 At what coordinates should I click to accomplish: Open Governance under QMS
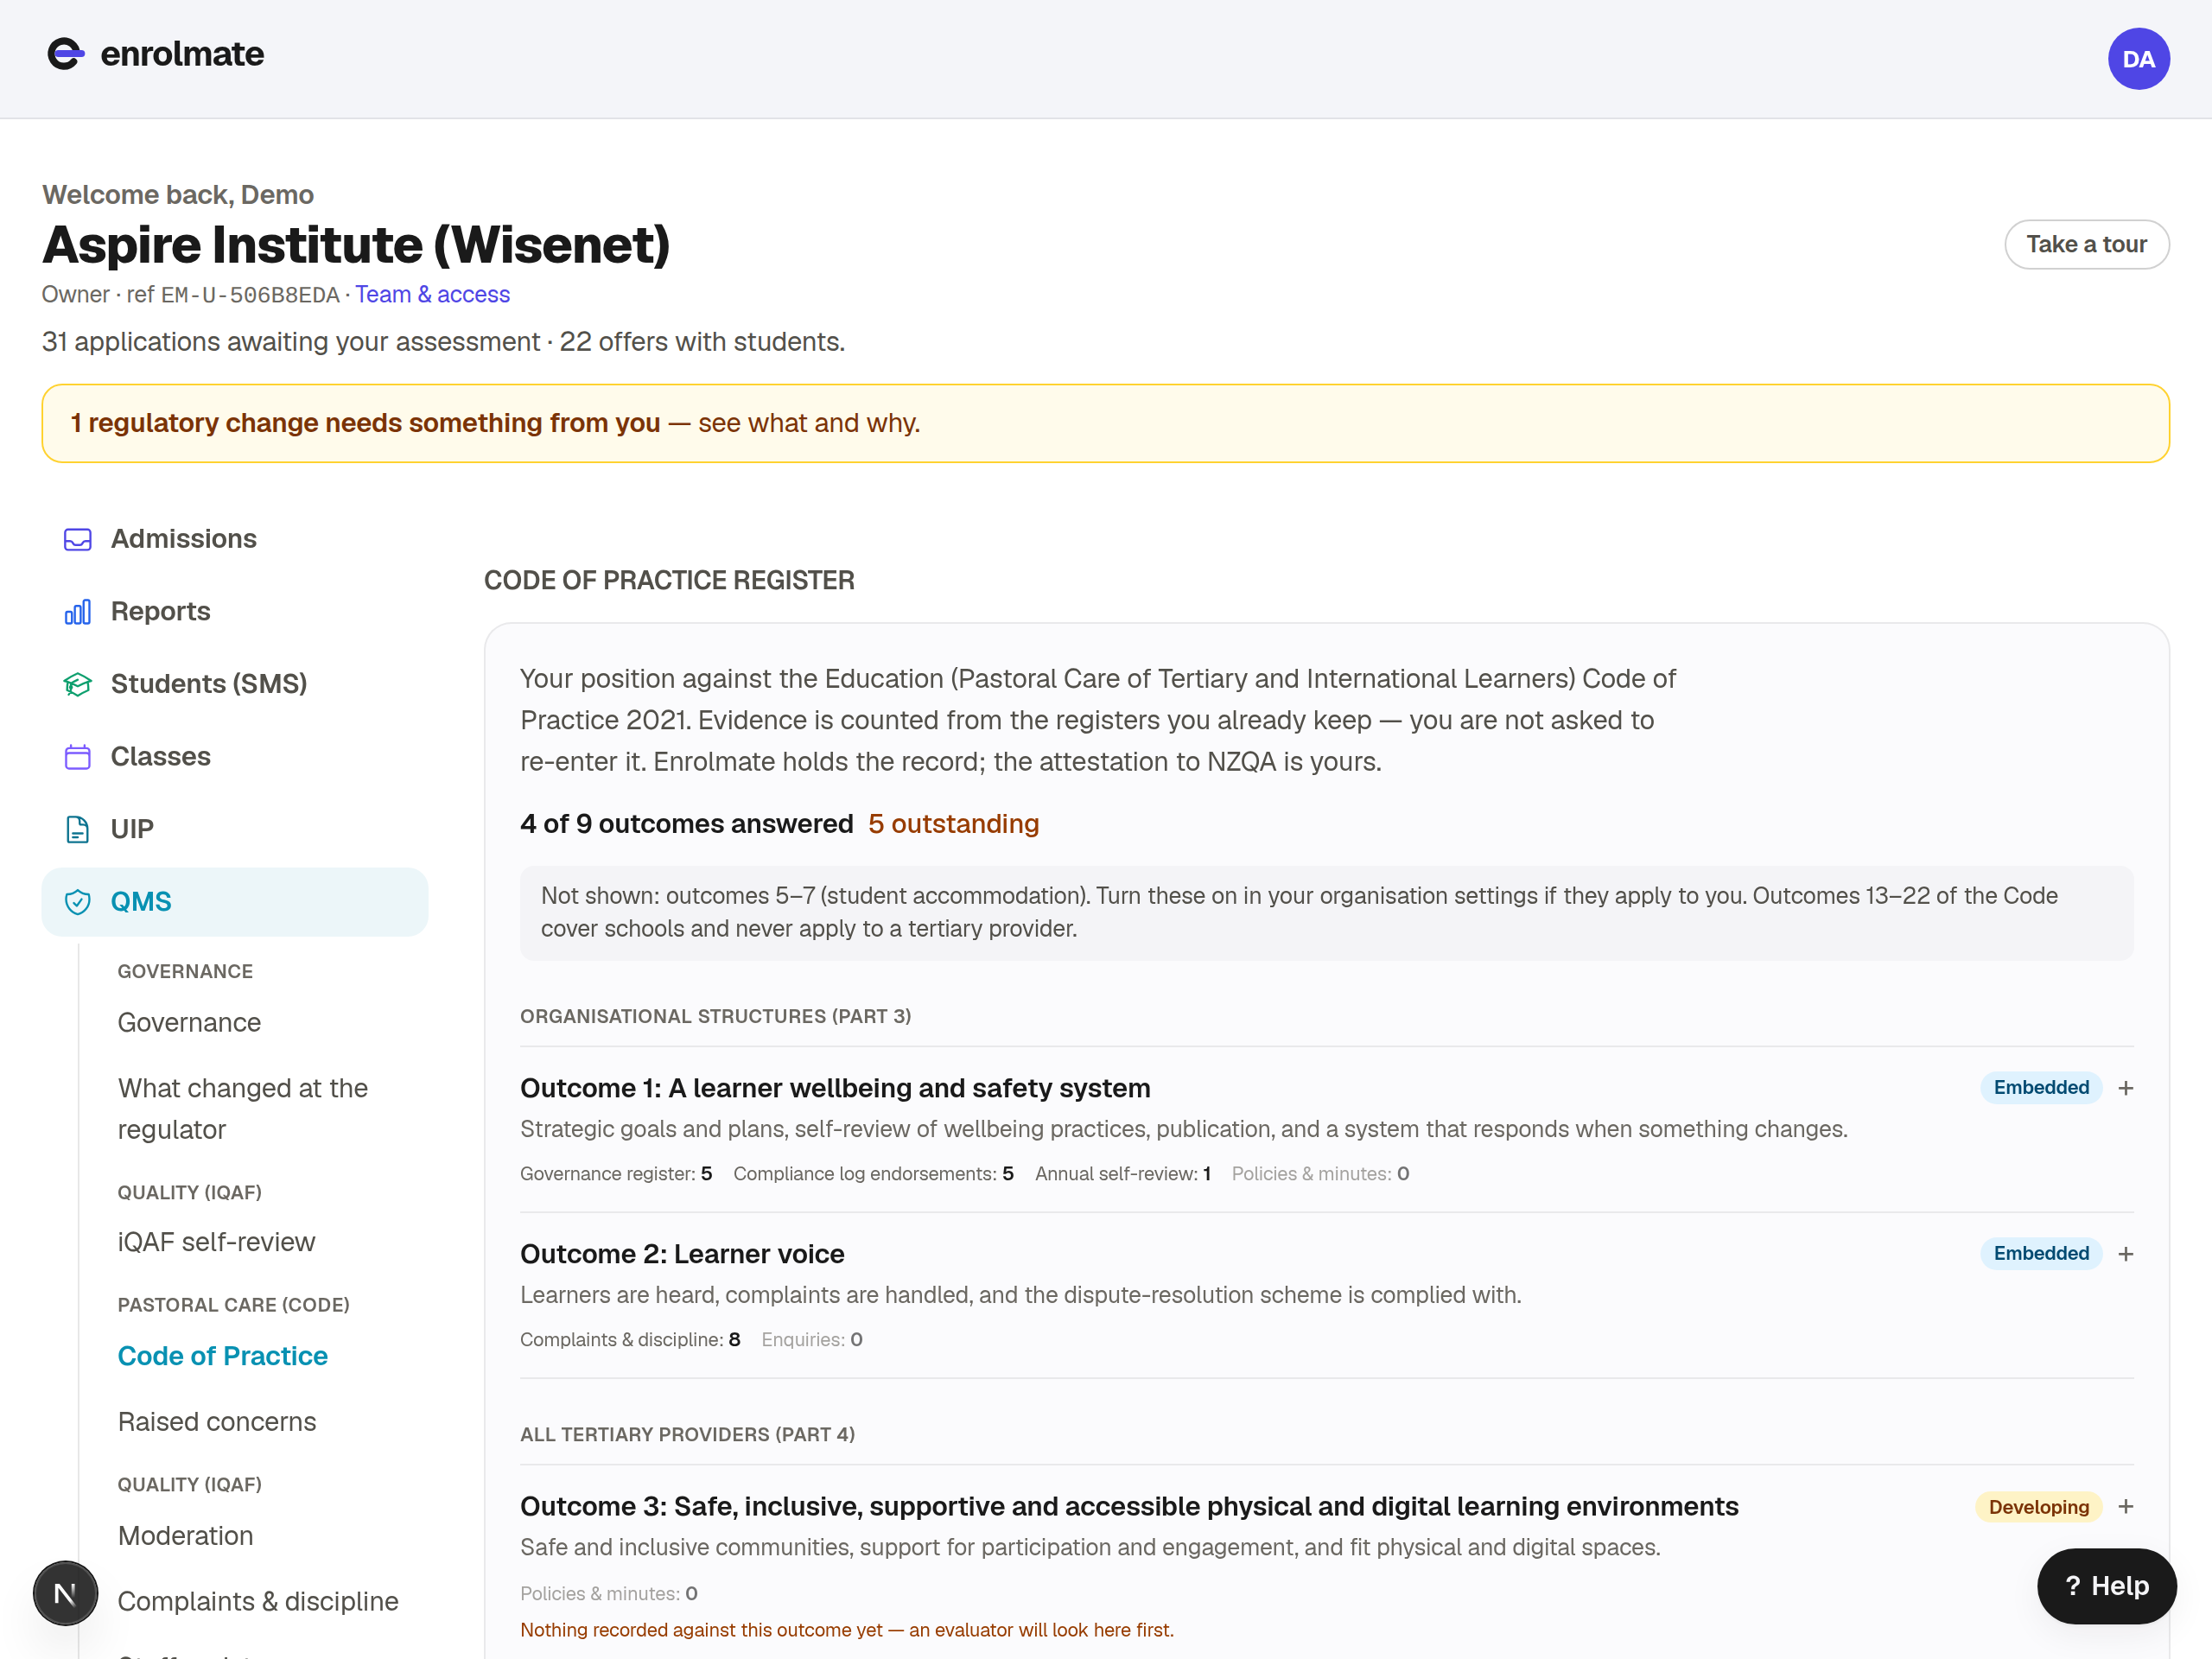click(x=189, y=1023)
